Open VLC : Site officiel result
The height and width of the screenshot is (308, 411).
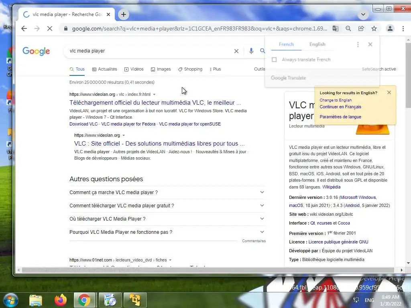pos(159,144)
